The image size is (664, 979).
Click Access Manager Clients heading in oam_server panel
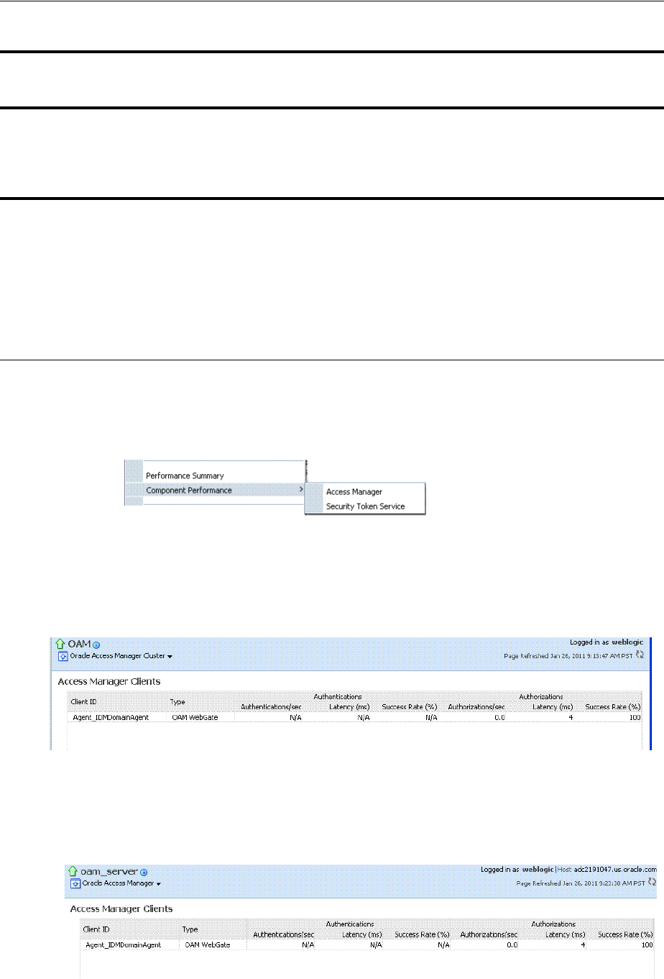[x=121, y=909]
